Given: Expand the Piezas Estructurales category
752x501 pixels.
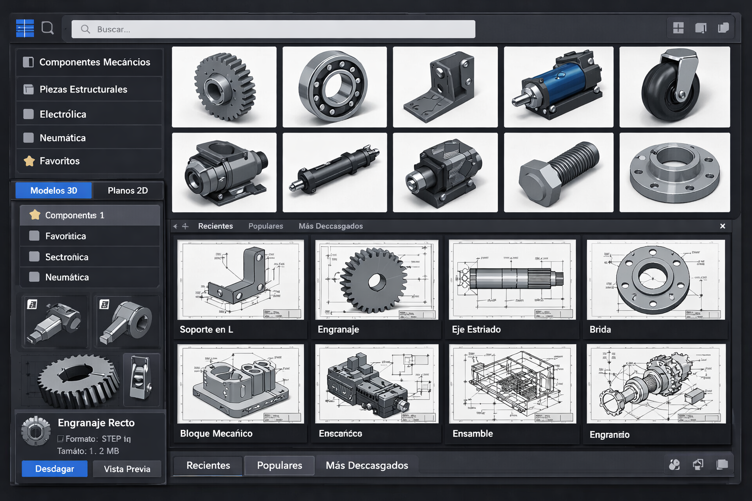Looking at the screenshot, I should tap(89, 89).
